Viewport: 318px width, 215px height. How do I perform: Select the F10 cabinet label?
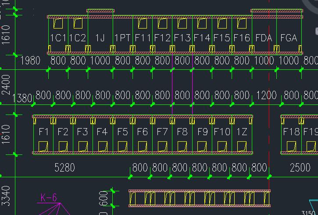[222, 132]
